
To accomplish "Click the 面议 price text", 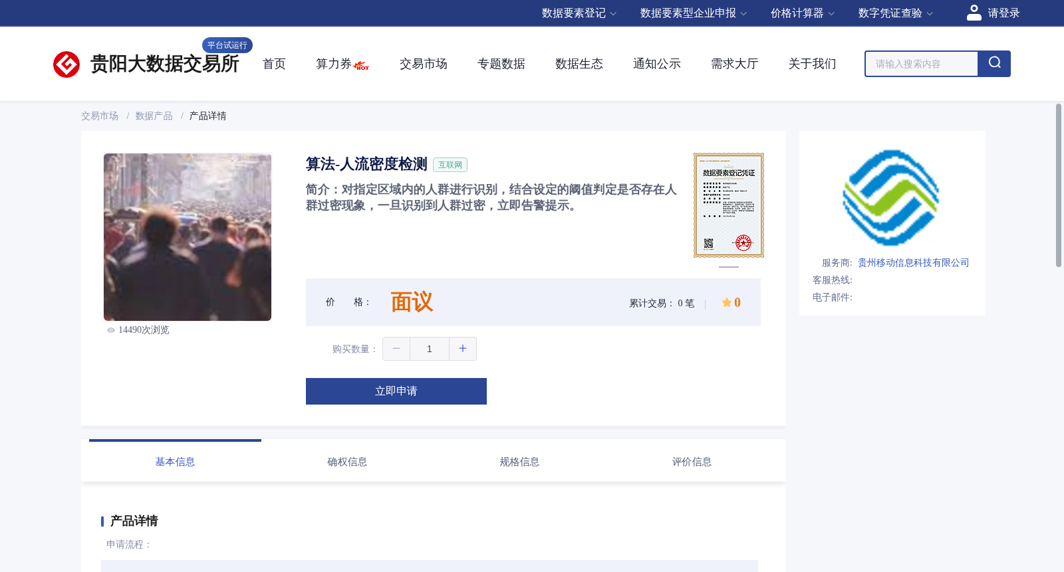I will tap(412, 302).
